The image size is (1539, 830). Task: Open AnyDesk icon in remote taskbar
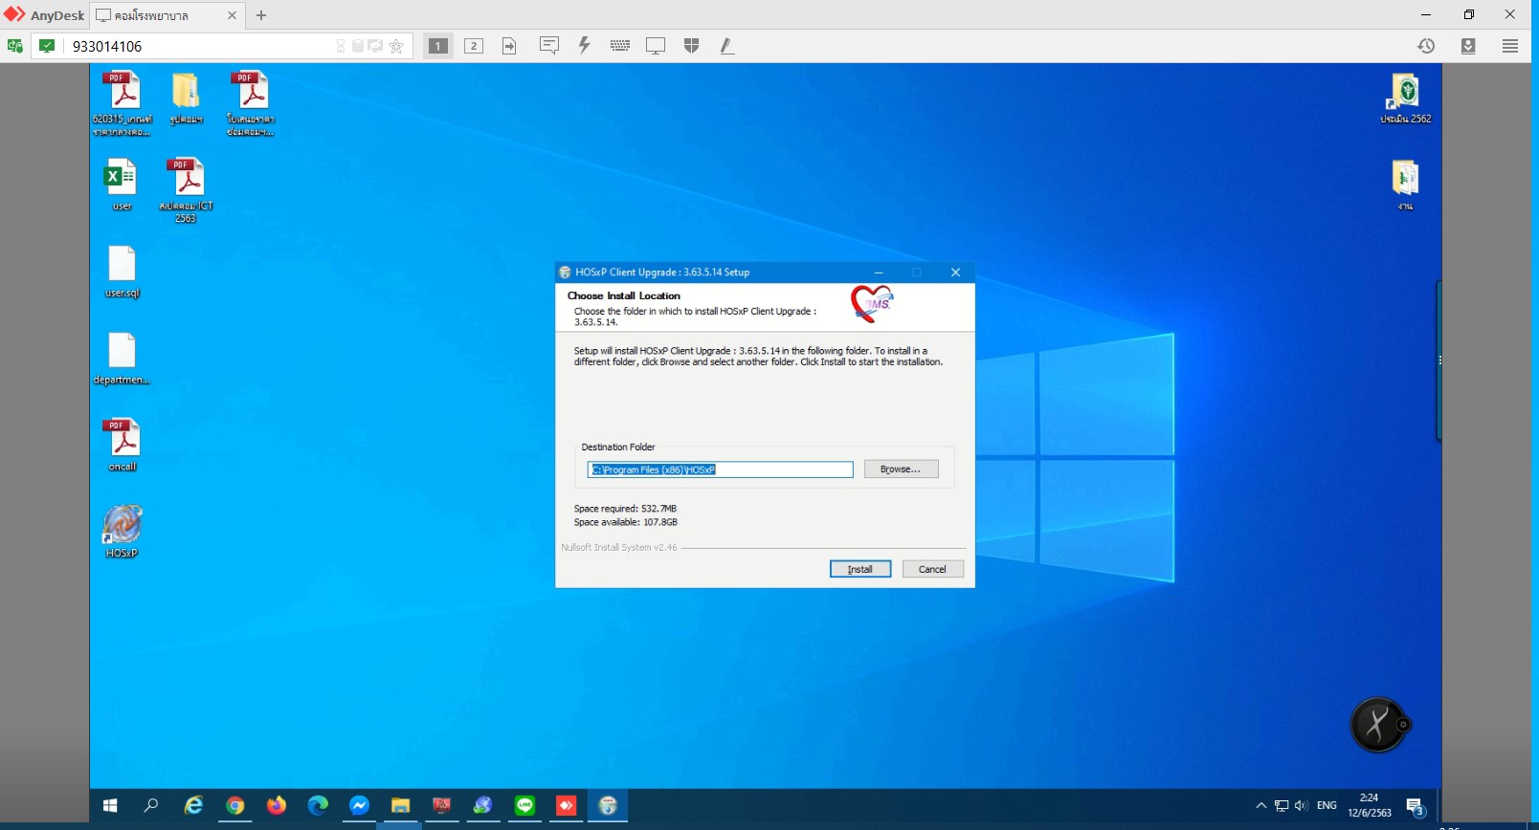pos(566,806)
